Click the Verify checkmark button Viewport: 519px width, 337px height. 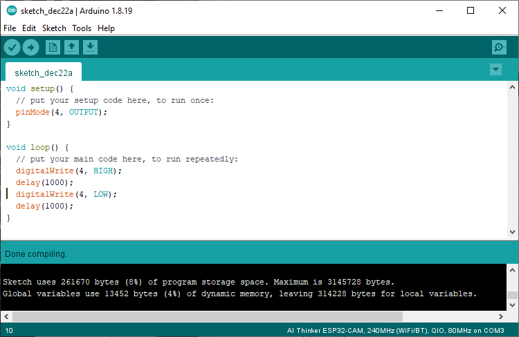point(12,47)
